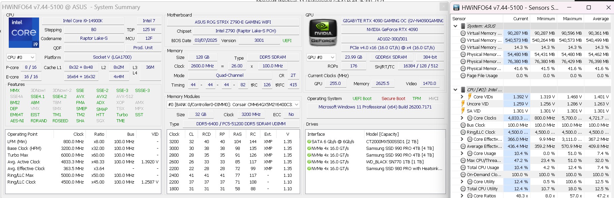Click the Microsoft Windows 11 Professional build text
Viewport: 614px width, 198px height.
click(375, 107)
